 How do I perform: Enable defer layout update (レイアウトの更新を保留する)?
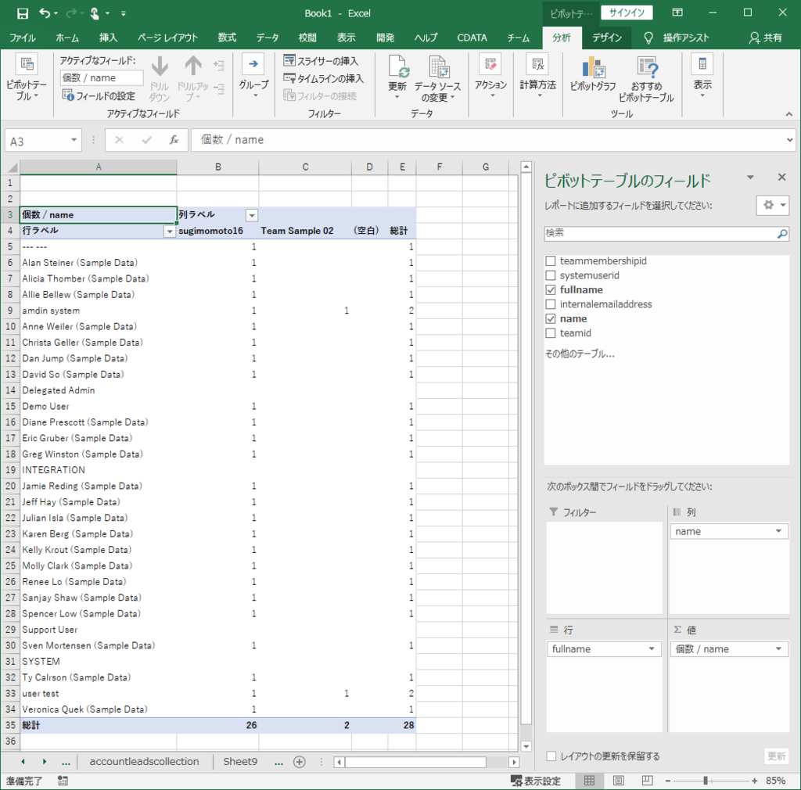point(551,756)
